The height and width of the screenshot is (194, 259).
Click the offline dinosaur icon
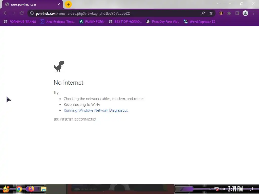[x=59, y=66]
